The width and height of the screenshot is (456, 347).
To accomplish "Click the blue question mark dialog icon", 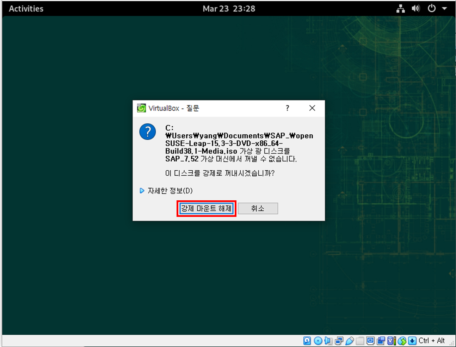I will [x=148, y=132].
